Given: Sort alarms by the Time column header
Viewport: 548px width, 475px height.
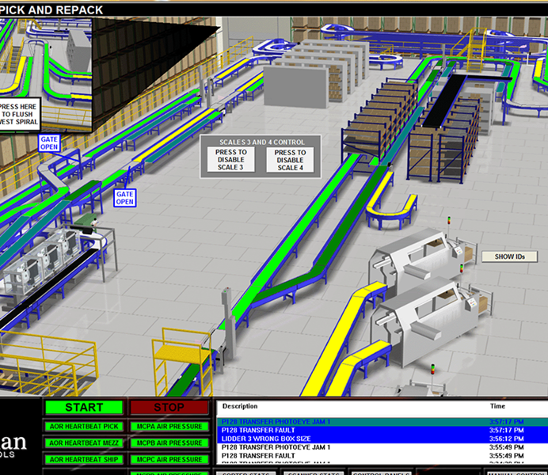Looking at the screenshot, I should coord(497,406).
